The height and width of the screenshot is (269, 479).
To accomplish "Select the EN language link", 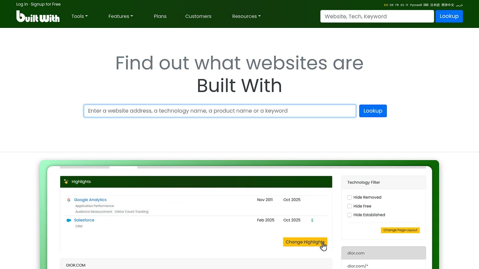I will pos(386,5).
